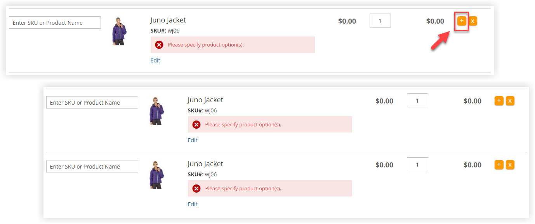Open Edit for the top Juno Jacket entry
The image size is (535, 224).
155,60
